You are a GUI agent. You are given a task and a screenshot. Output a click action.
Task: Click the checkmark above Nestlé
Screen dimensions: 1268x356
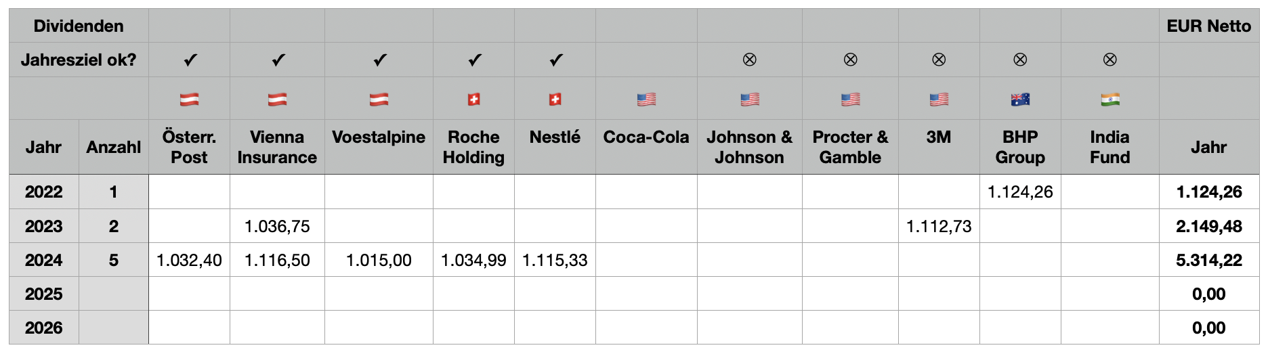555,60
